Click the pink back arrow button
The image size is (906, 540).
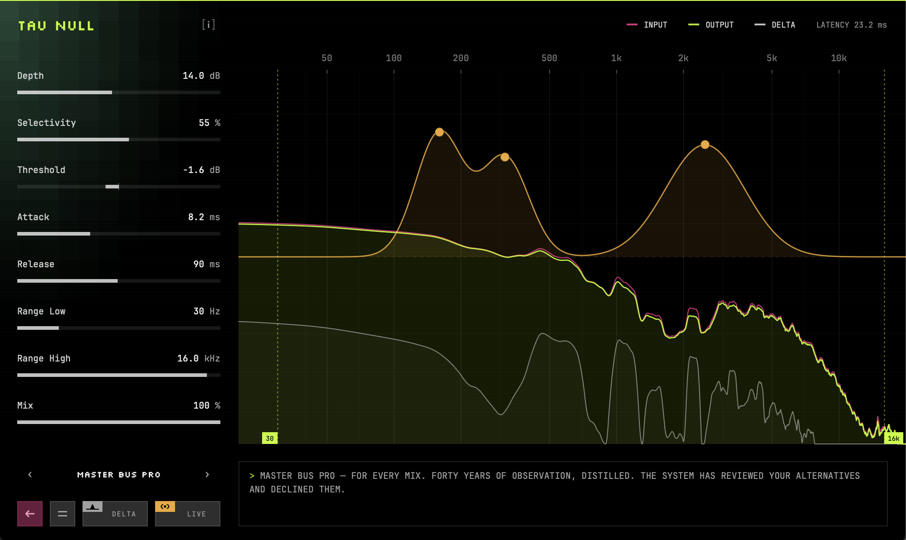30,514
